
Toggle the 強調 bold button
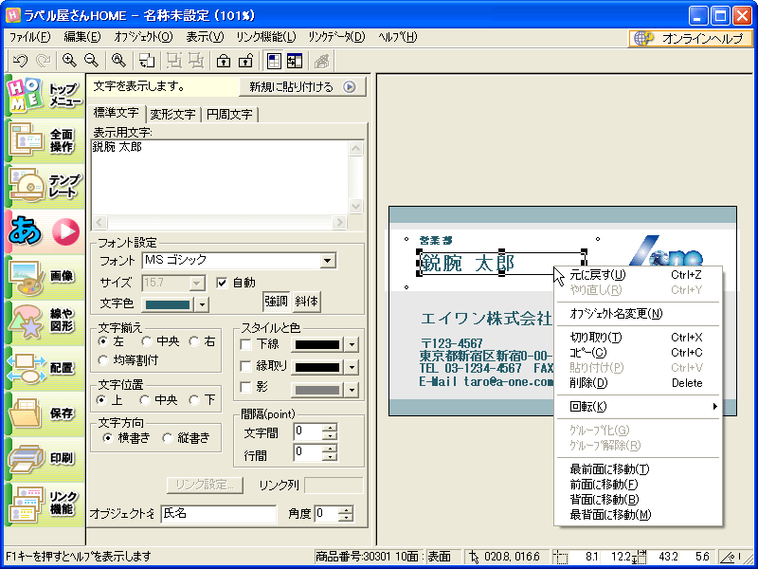(x=276, y=302)
